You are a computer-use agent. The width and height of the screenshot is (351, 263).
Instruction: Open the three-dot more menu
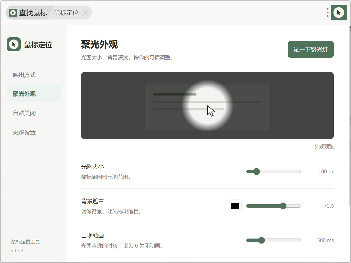[328, 13]
